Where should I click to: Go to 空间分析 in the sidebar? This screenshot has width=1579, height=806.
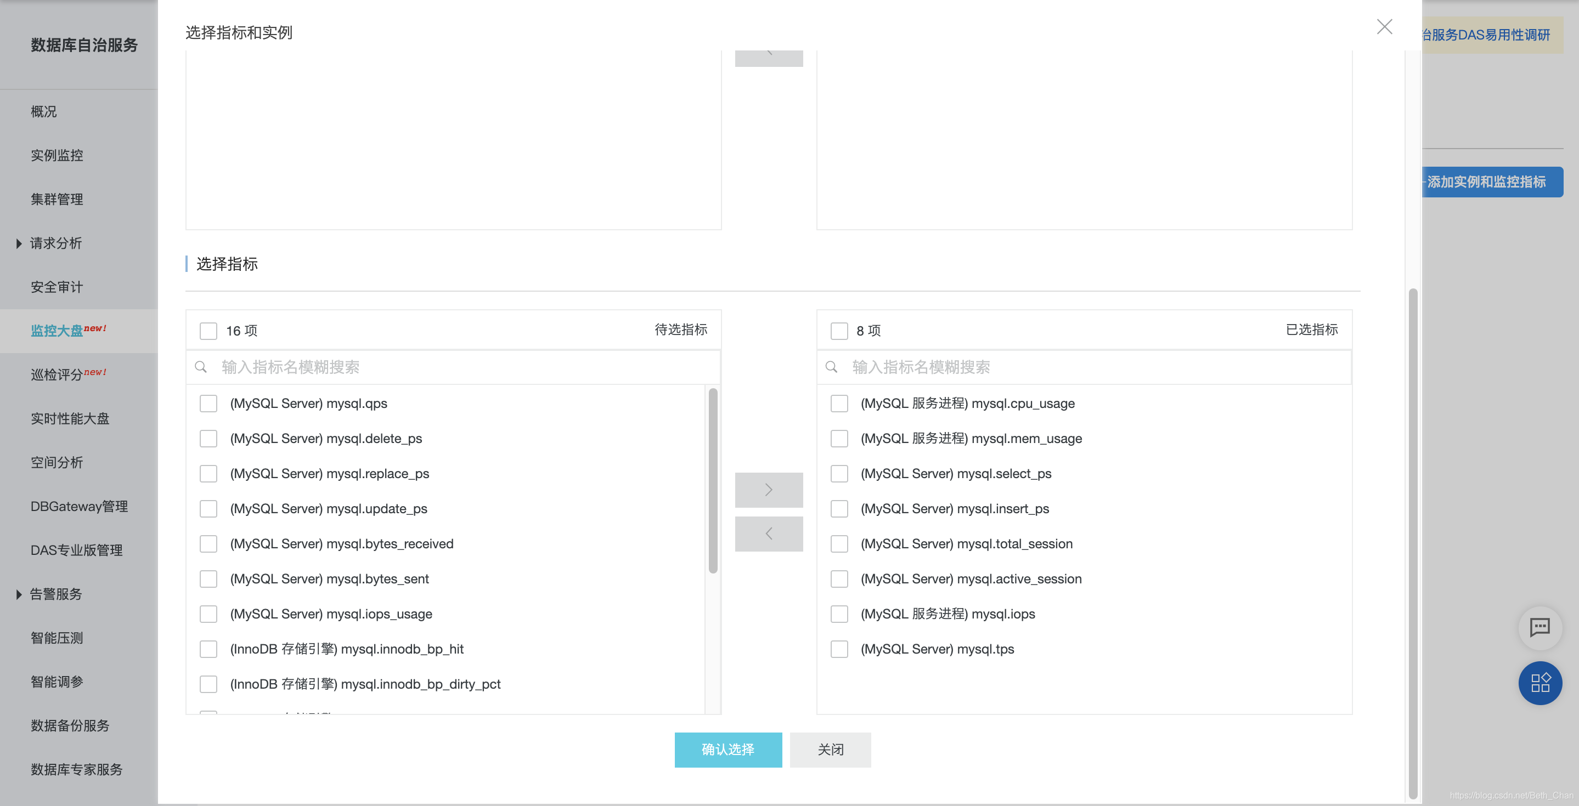click(57, 462)
